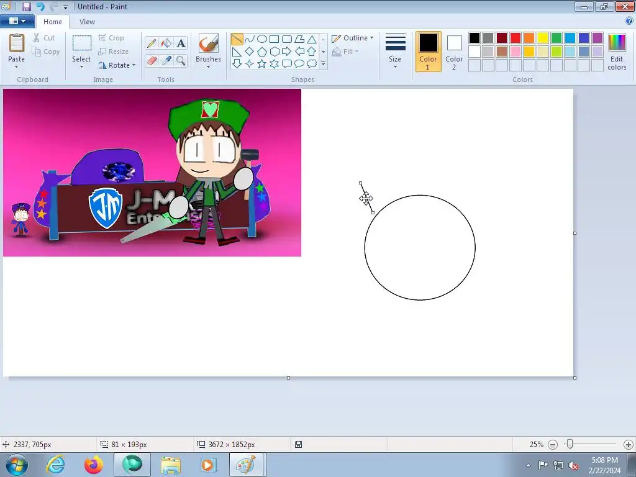The height and width of the screenshot is (477, 636).
Task: Choose the Left arrow shape
Action: pos(299,52)
